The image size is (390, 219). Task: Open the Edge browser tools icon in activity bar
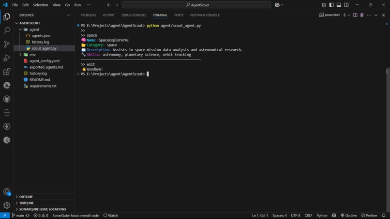[7, 85]
